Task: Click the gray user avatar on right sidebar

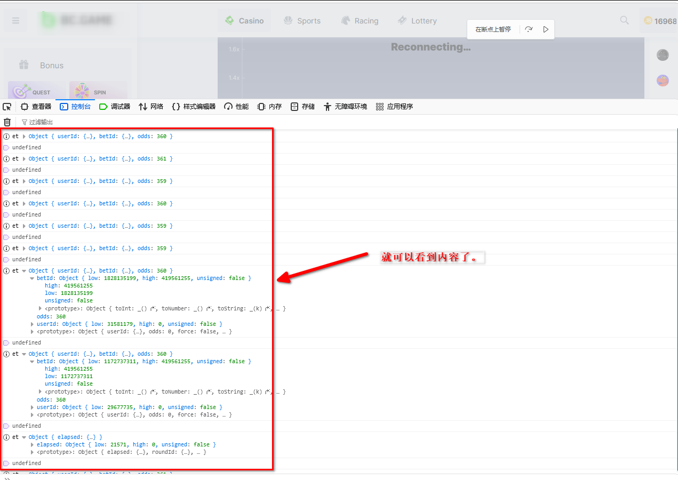Action: pos(663,55)
